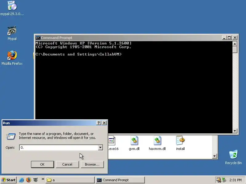This screenshot has width=246, height=184.
Task: Switch to folder 'a' taskbar button
Action: 70,180
